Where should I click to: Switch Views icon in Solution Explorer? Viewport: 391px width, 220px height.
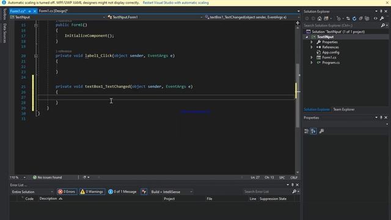point(326,18)
